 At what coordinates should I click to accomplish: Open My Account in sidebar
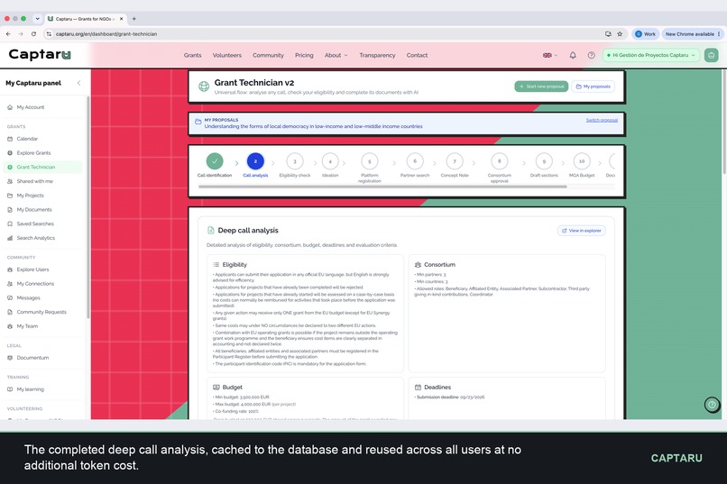tap(31, 107)
